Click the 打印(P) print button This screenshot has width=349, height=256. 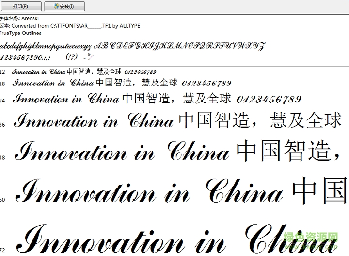[21, 6]
